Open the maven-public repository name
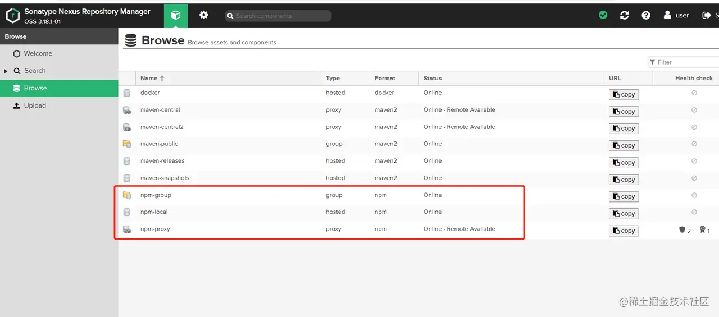 pos(159,144)
